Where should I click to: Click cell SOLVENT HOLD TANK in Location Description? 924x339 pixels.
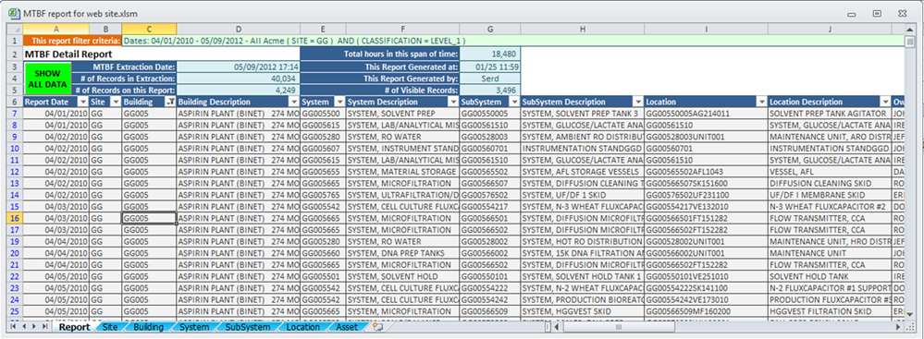coord(829,276)
